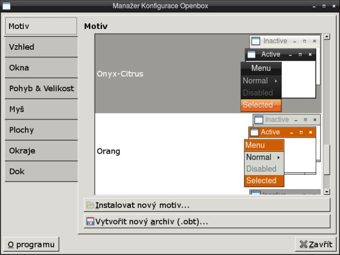Screen dimensions: 340x255
Task: Go to the Okna tab
Action: 41,68
